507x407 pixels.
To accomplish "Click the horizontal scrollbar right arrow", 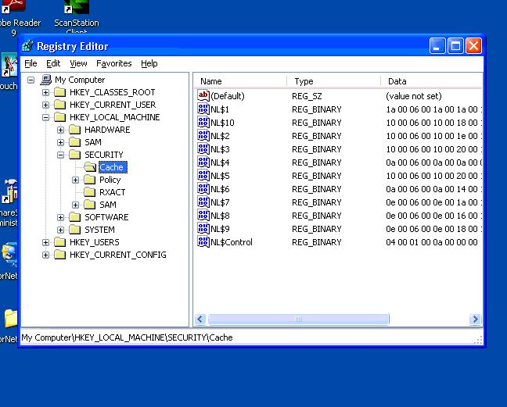I will [476, 320].
